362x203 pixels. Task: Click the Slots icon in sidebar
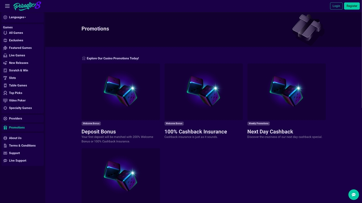(x=5, y=78)
